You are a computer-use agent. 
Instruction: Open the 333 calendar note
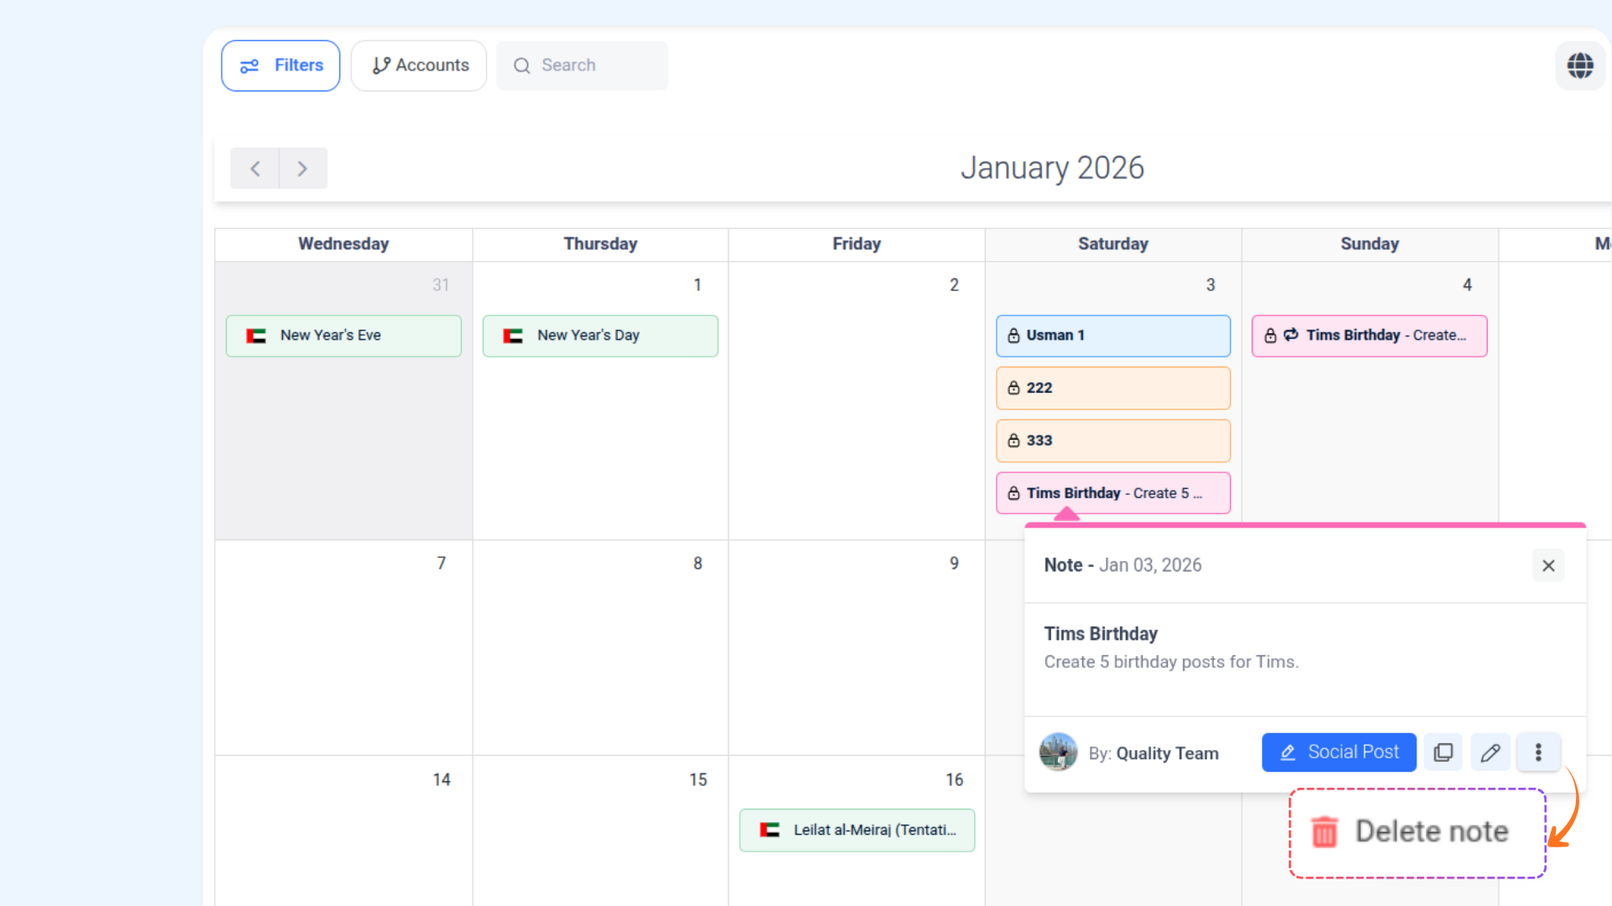click(1112, 440)
